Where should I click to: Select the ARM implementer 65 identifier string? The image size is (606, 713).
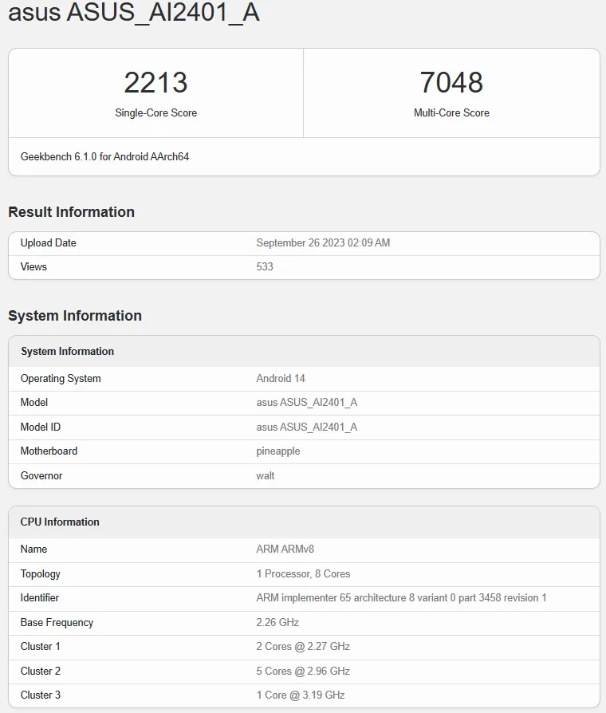(401, 598)
